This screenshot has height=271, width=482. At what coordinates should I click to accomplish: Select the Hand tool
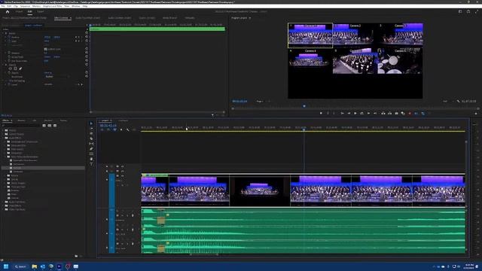[x=91, y=159]
